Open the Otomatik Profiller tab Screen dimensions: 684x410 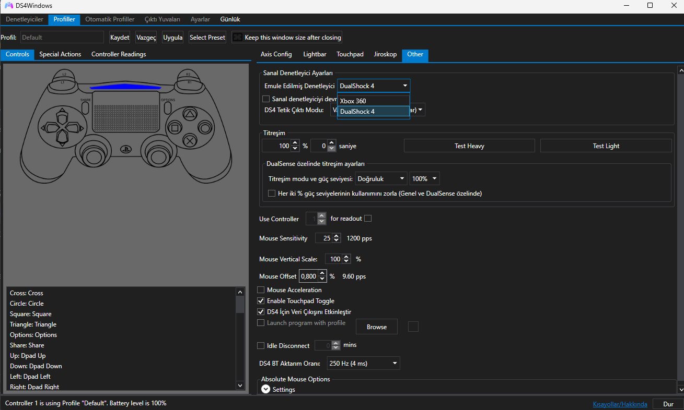[x=110, y=19]
